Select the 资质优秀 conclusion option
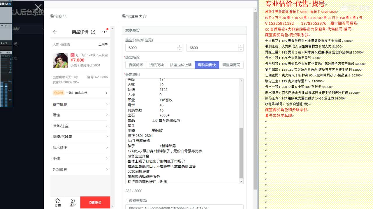The width and height of the screenshot is (373, 209). tap(136, 65)
